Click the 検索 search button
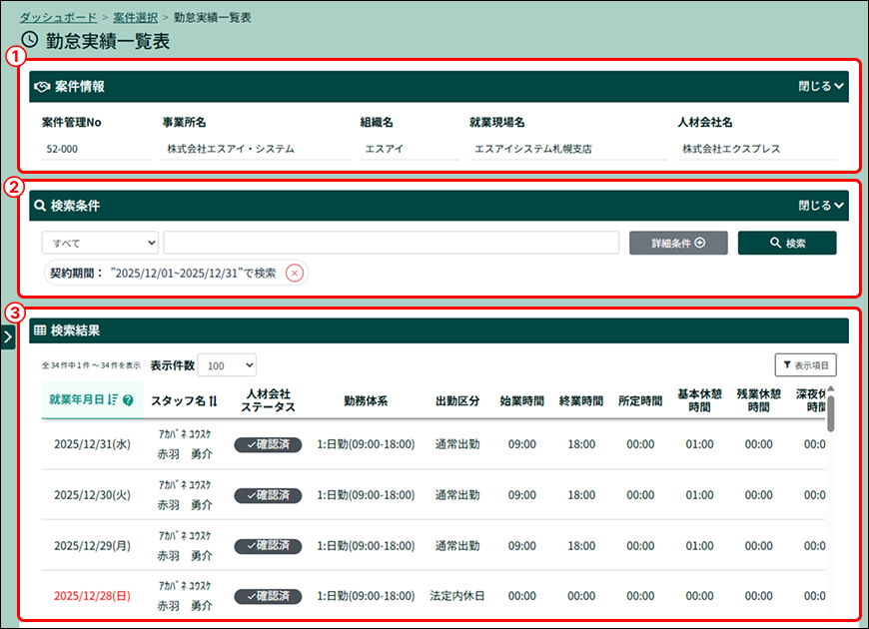This screenshot has width=869, height=629. 787,243
